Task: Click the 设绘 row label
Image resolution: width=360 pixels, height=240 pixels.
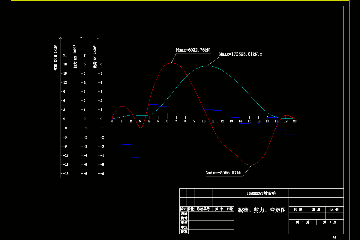Action: pos(184,214)
